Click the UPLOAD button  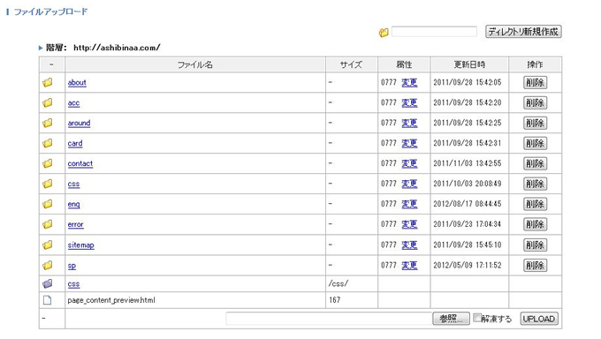pyautogui.click(x=539, y=319)
